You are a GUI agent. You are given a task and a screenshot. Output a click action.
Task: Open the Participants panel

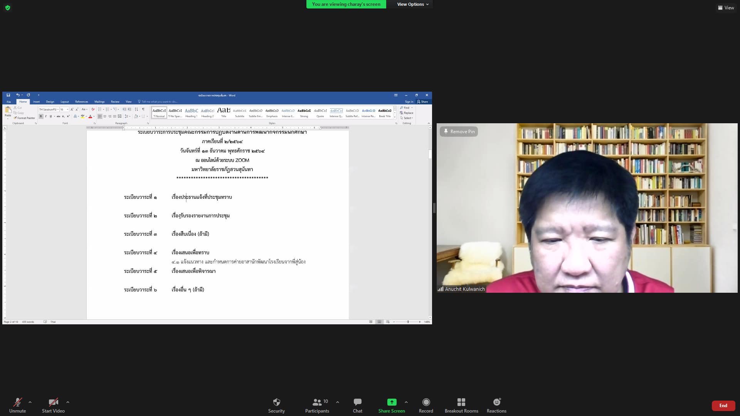pyautogui.click(x=317, y=405)
